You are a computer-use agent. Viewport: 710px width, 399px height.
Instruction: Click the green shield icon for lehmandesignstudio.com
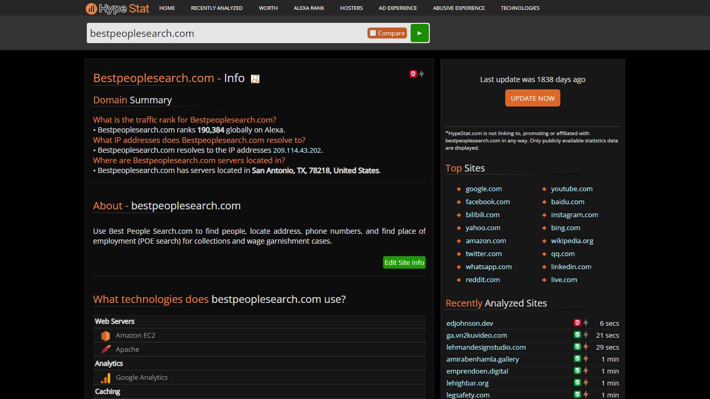577,347
